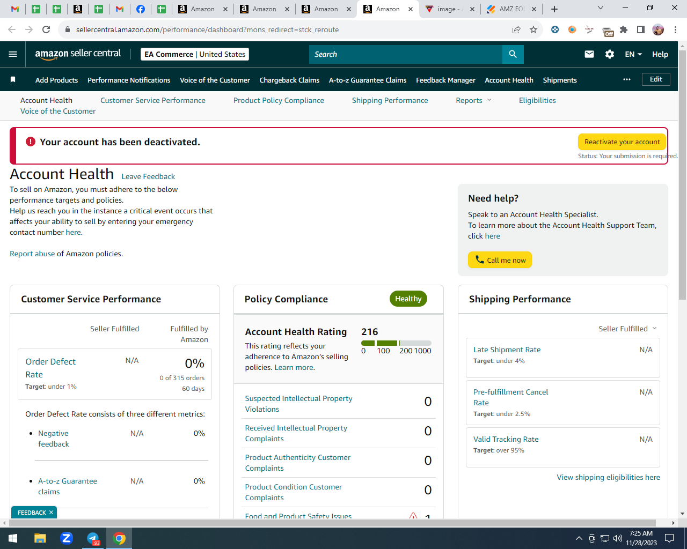Open the Chrome profile avatar
The image size is (687, 549).
click(x=658, y=29)
